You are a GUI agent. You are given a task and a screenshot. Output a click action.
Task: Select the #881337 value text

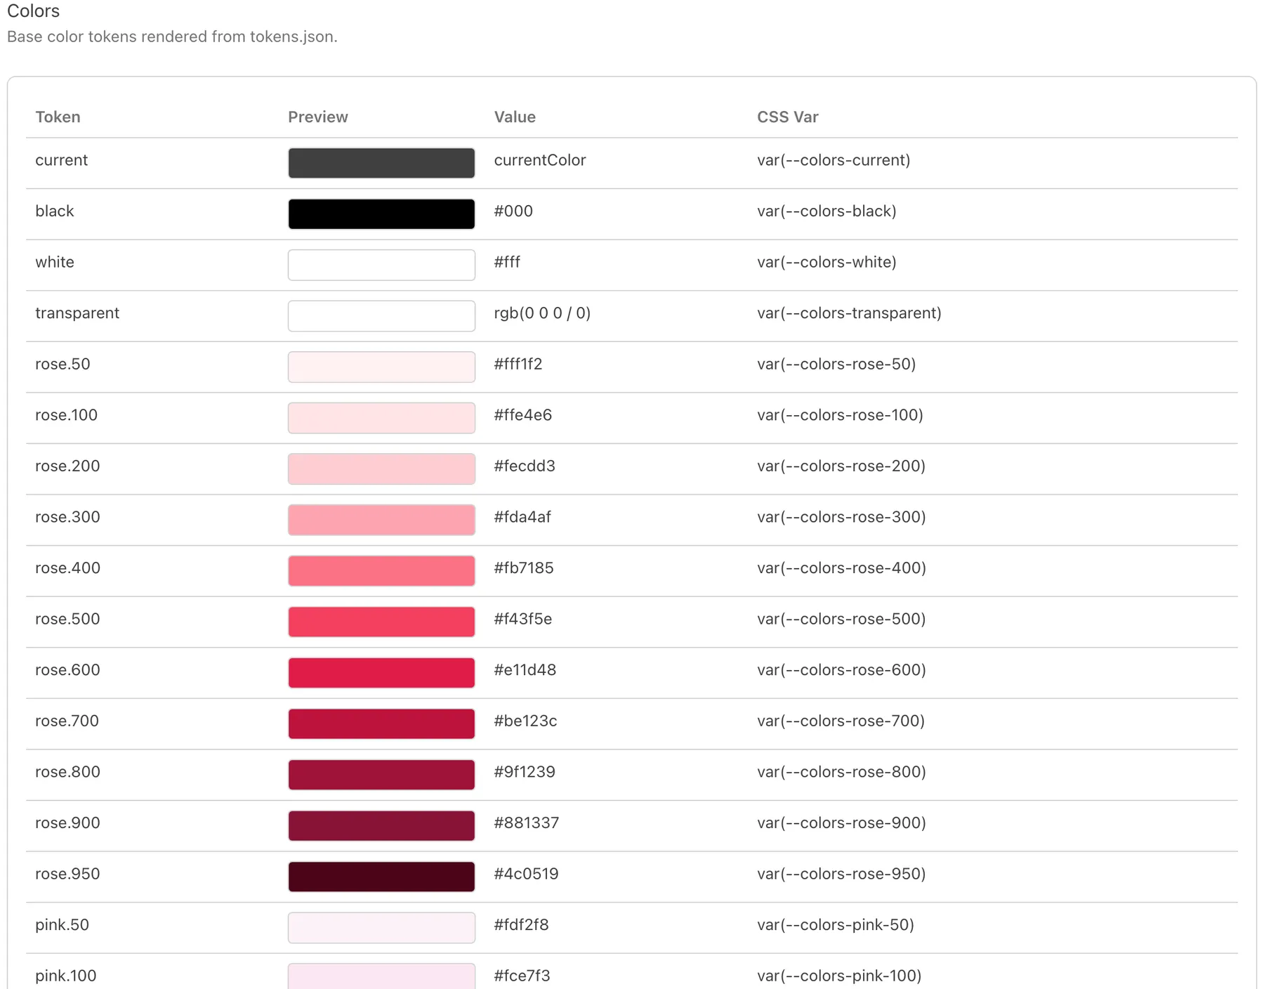coord(527,823)
